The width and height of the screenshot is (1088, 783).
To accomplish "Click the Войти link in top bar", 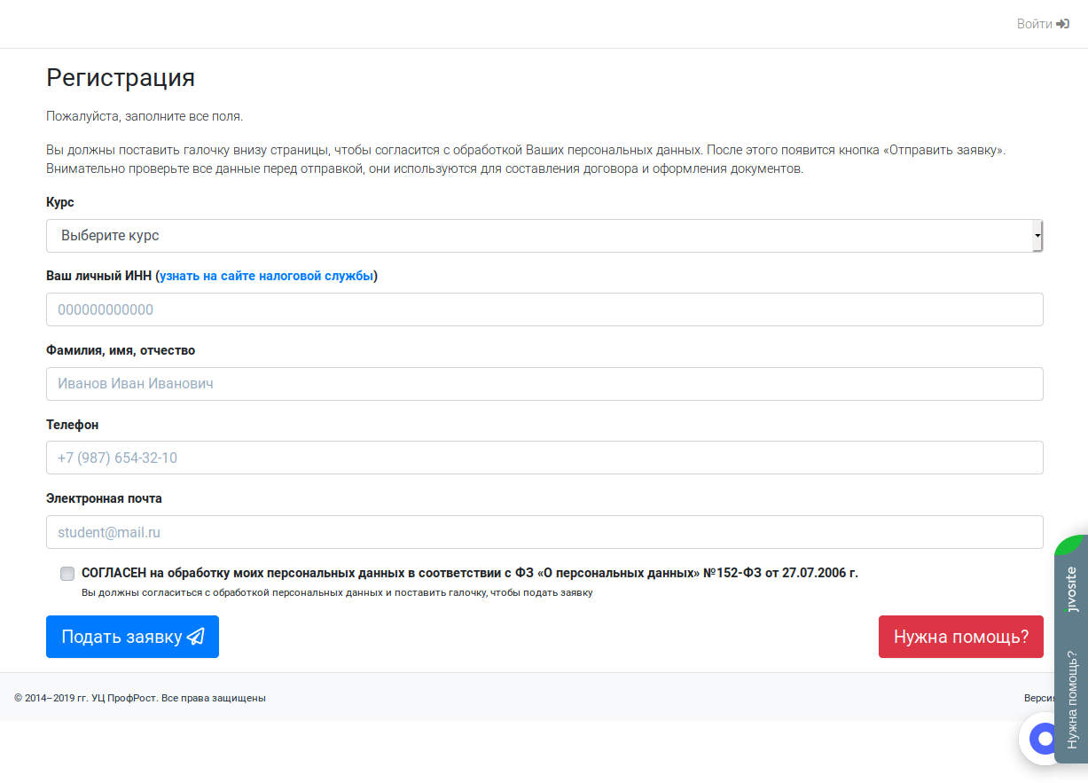I will 1034,24.
